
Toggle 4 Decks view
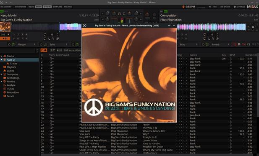tap(31, 7)
